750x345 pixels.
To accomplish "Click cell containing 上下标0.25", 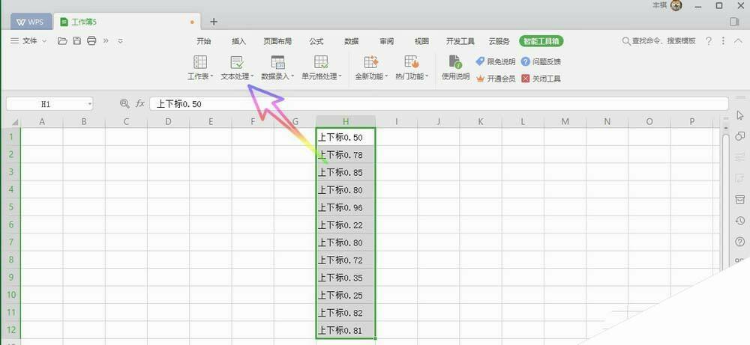I will pyautogui.click(x=346, y=295).
